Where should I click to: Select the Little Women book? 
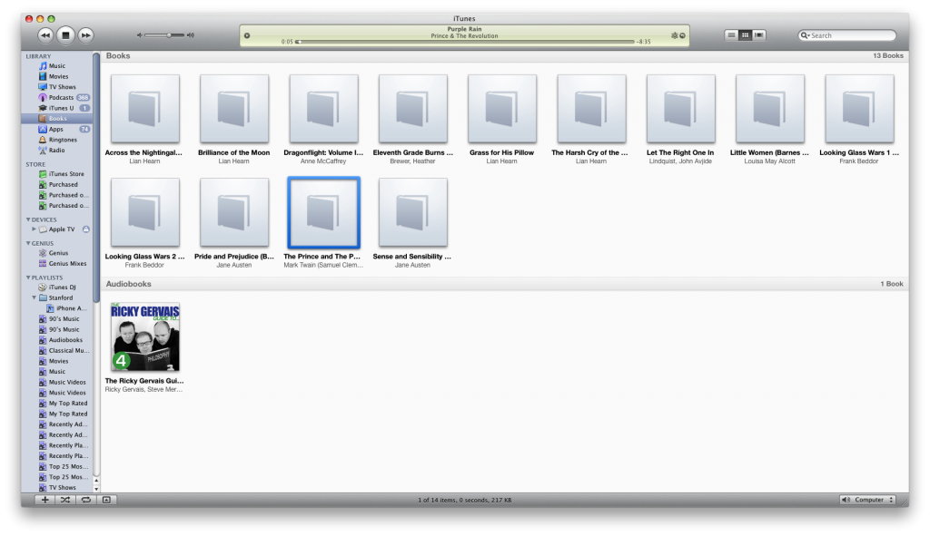point(770,109)
